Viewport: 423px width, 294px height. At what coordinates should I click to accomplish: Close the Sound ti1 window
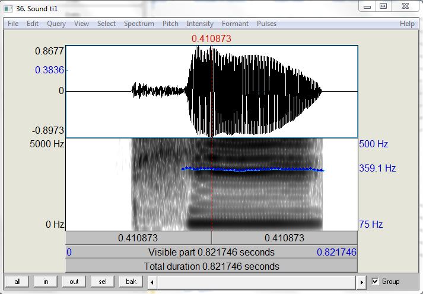click(405, 7)
